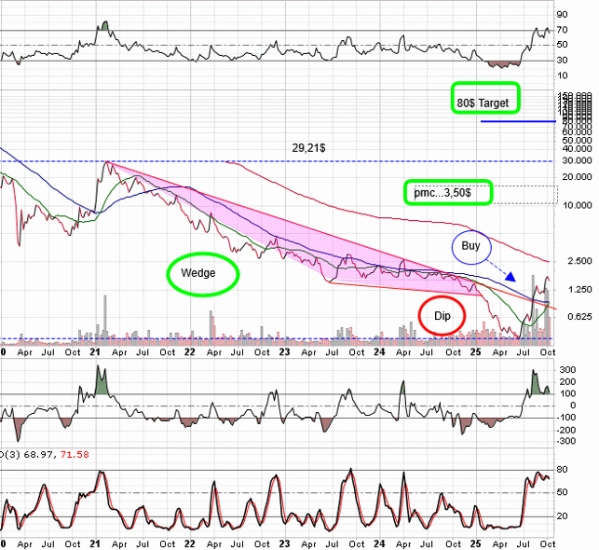Click the 0.625 price axis label
Screen dimensions: 599x550
(x=576, y=317)
